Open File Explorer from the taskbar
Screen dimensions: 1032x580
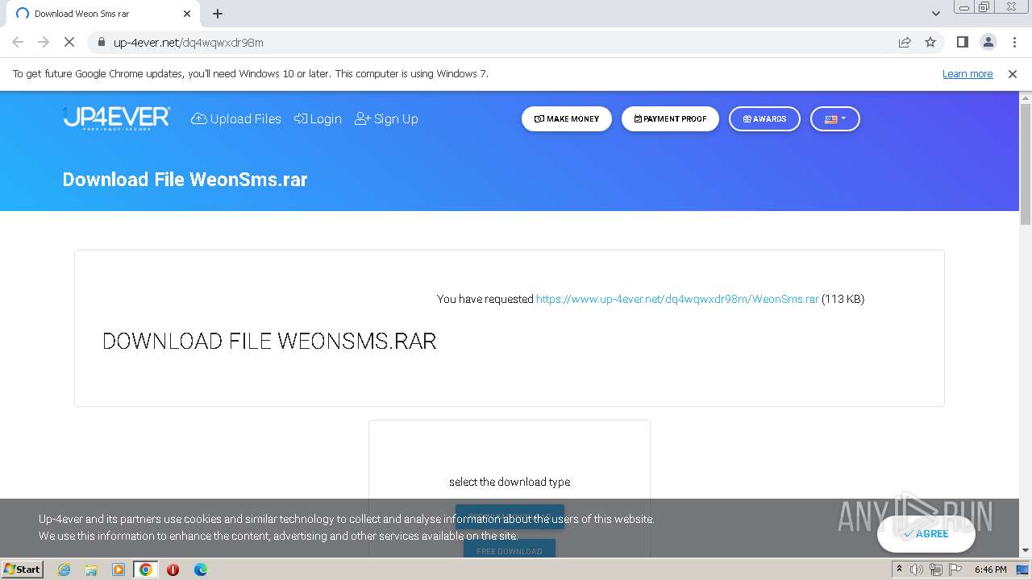[x=91, y=570]
